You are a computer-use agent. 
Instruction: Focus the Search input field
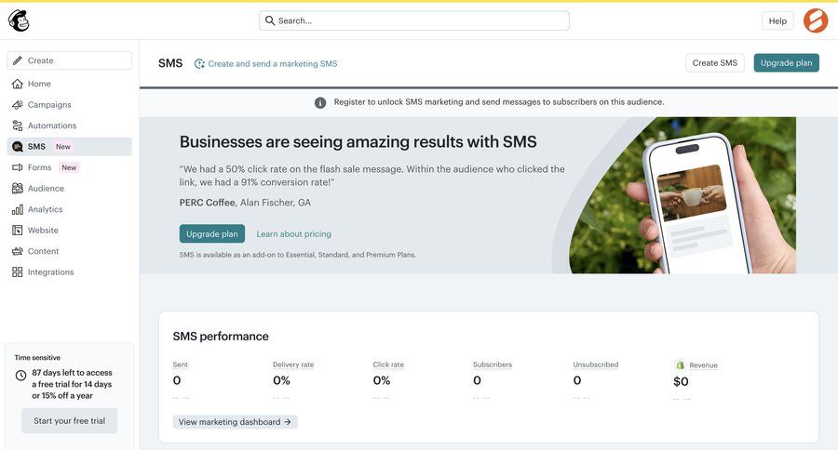tap(414, 20)
